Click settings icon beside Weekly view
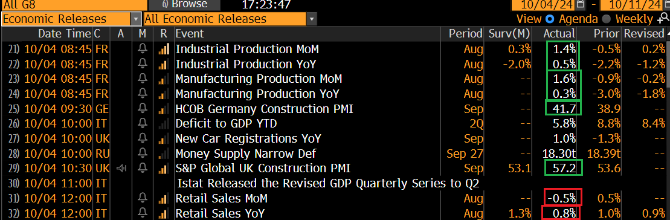Screen dimensions: 670x220 662,19
